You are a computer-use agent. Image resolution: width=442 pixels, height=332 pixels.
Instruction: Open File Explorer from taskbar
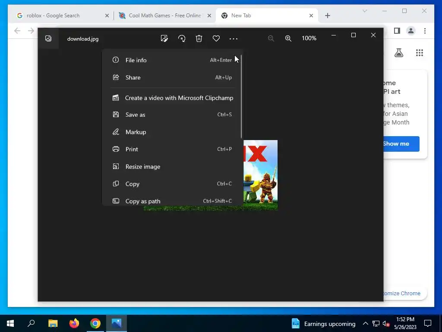53,323
